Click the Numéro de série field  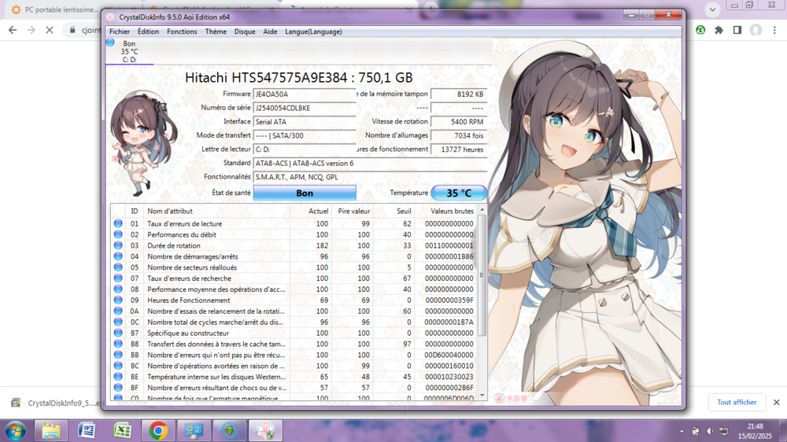[x=304, y=108]
